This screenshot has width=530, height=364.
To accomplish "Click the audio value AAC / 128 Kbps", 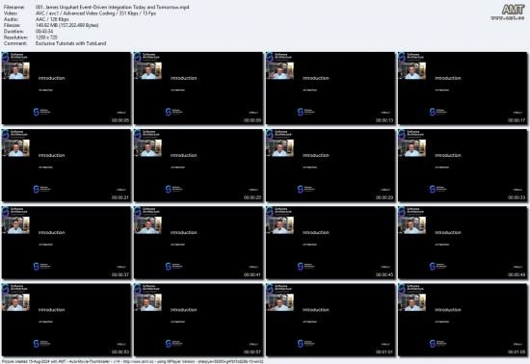I will click(52, 19).
